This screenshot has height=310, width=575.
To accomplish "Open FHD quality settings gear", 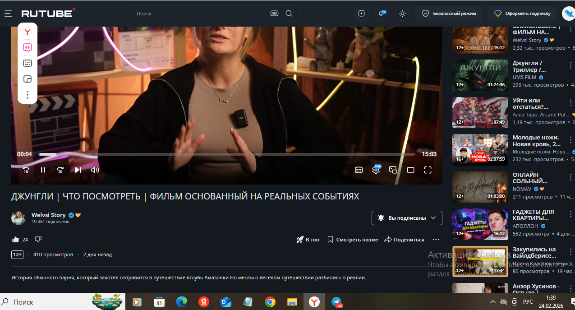I will 376,170.
